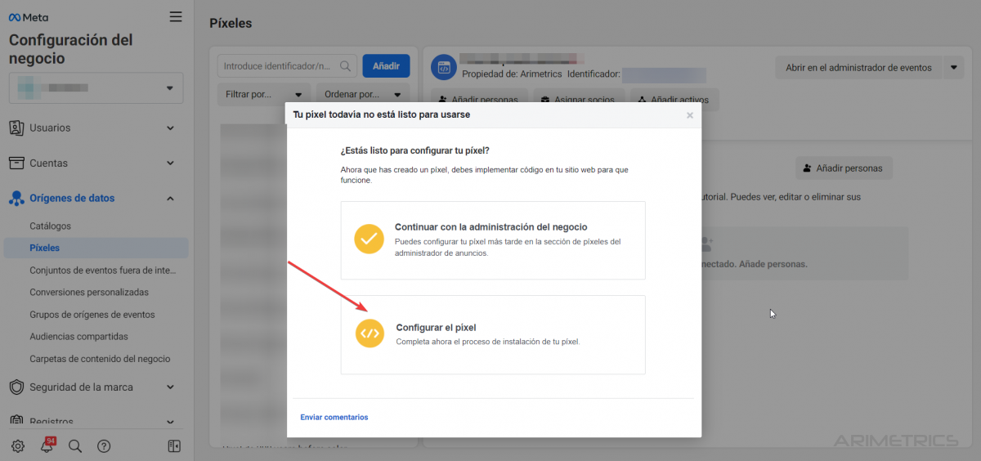Click the pixel identifier search field
Viewport: 981px width, 461px height.
[280, 65]
